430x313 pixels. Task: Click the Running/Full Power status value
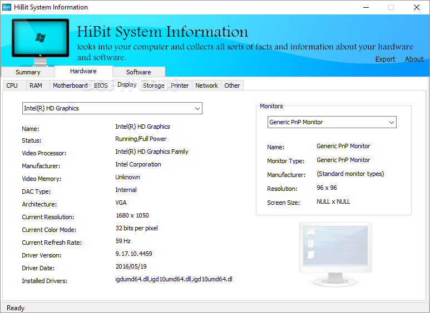click(x=141, y=139)
